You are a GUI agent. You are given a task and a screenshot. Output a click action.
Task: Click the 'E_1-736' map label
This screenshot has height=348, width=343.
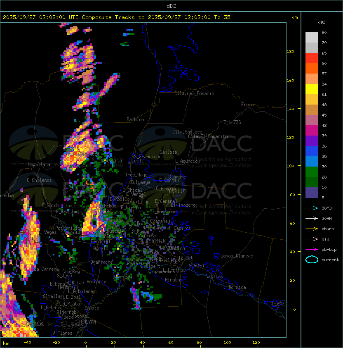pos(232,122)
